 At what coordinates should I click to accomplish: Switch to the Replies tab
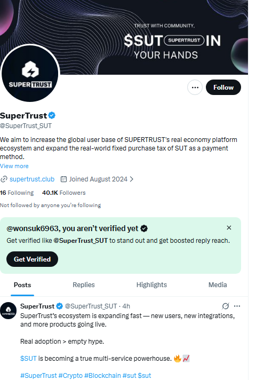pos(84,285)
